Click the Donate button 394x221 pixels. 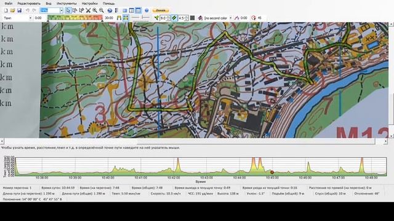tap(161, 10)
